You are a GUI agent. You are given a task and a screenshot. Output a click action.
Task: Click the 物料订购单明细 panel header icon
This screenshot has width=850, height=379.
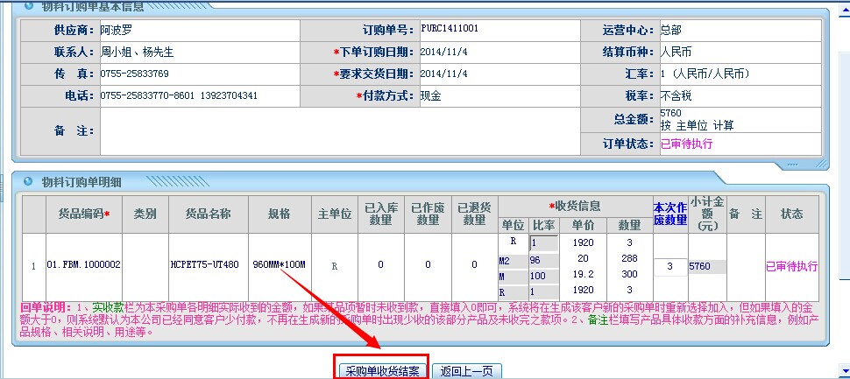pyautogui.click(x=28, y=181)
